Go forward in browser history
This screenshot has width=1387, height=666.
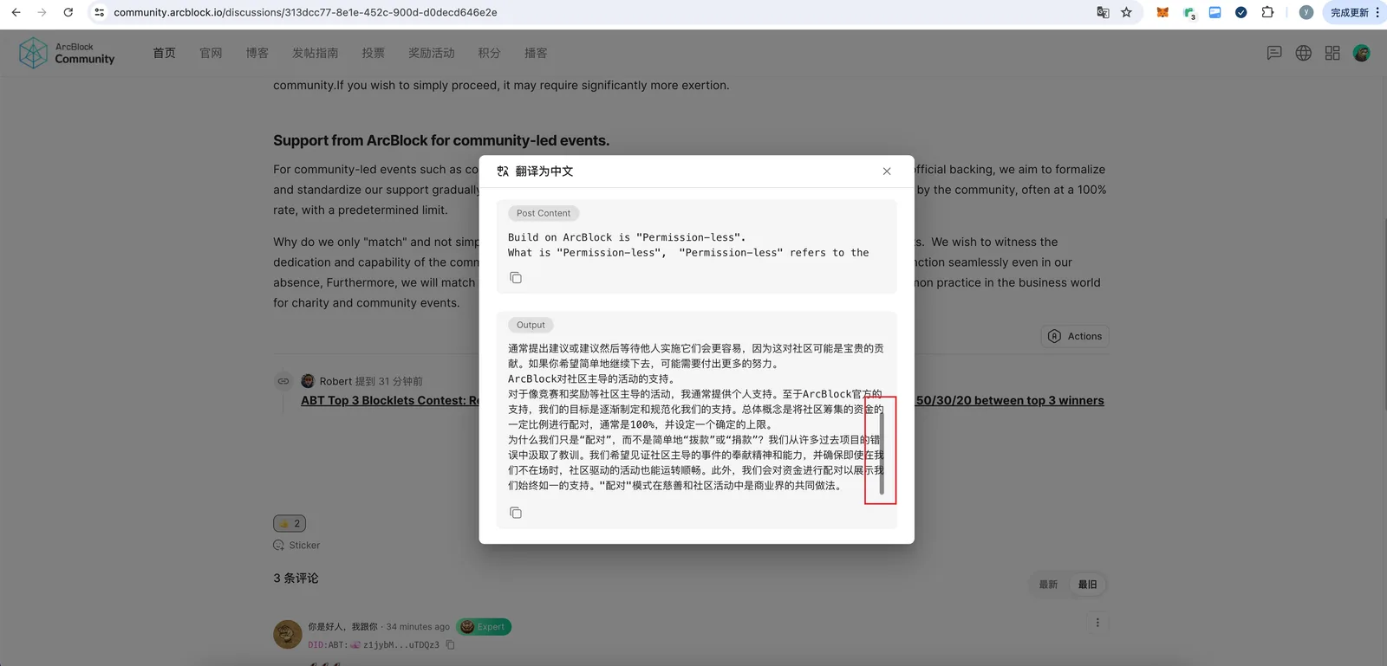(x=42, y=12)
